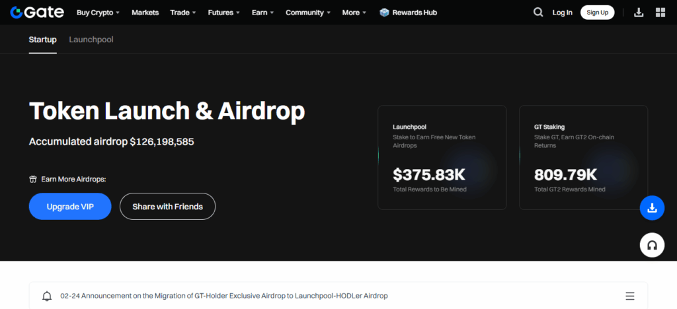Viewport: 677px width, 309px height.
Task: Click the Log In link
Action: [562, 13]
